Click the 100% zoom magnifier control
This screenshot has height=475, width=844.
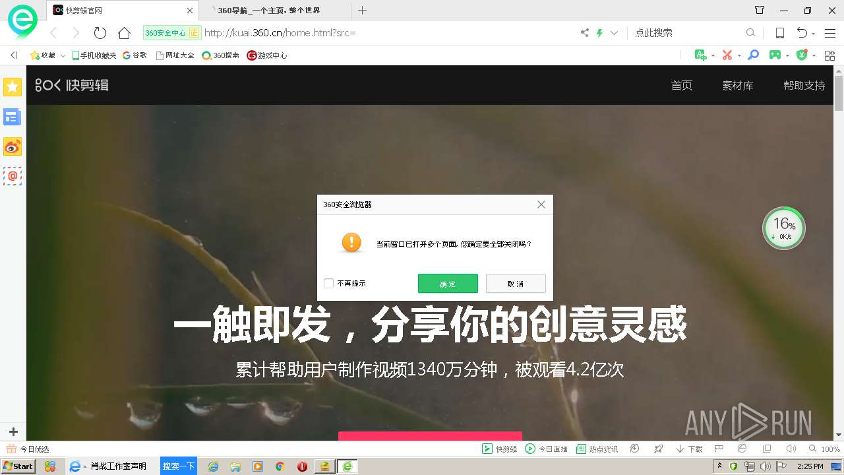tap(824, 449)
